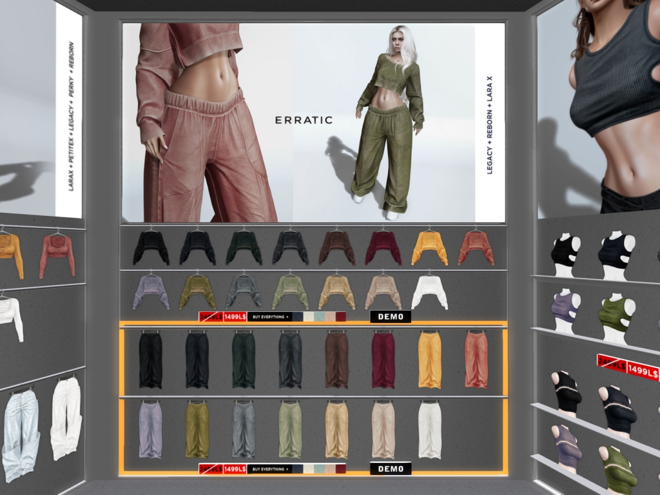This screenshot has width=660, height=495.
Task: Choose the light gray sweatpants on the rack
Action: tap(244, 430)
